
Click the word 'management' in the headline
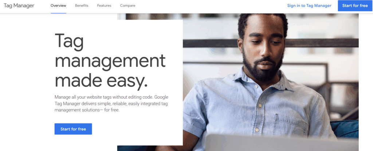click(x=110, y=60)
